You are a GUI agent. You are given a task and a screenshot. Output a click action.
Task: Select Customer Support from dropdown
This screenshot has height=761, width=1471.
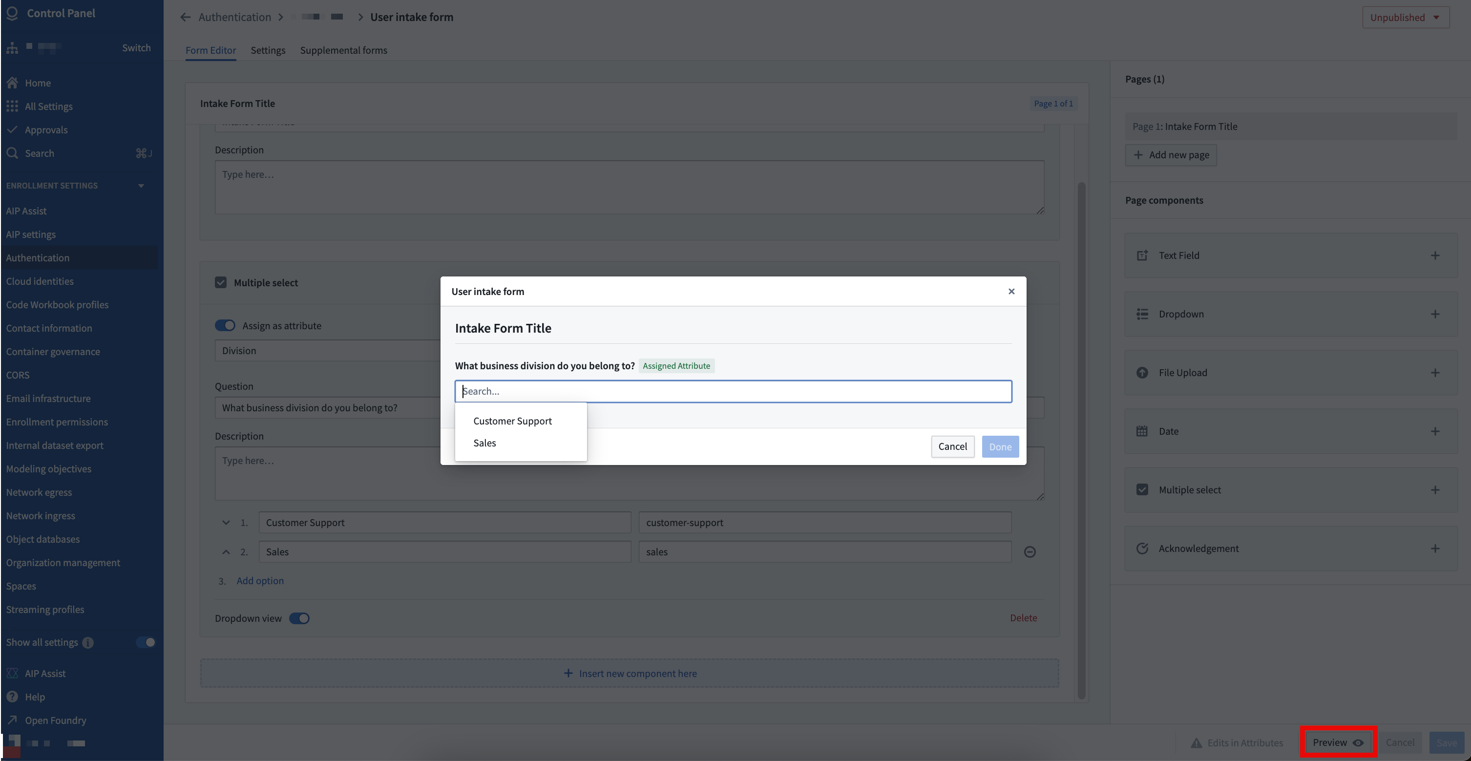click(x=511, y=420)
